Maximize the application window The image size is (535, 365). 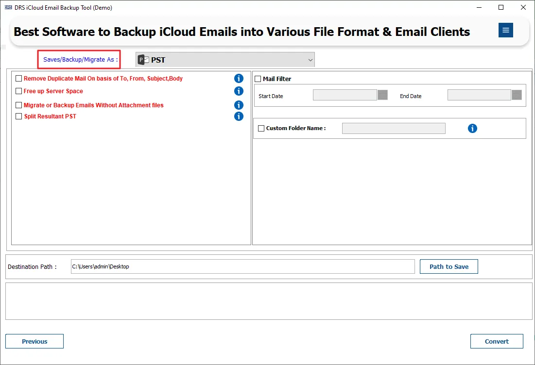pyautogui.click(x=501, y=7)
